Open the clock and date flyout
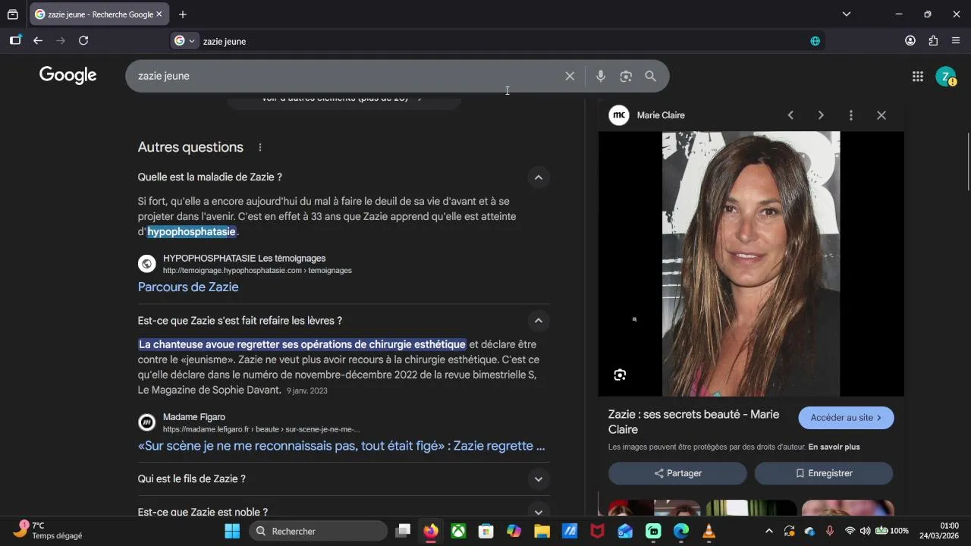The height and width of the screenshot is (546, 971). [939, 531]
